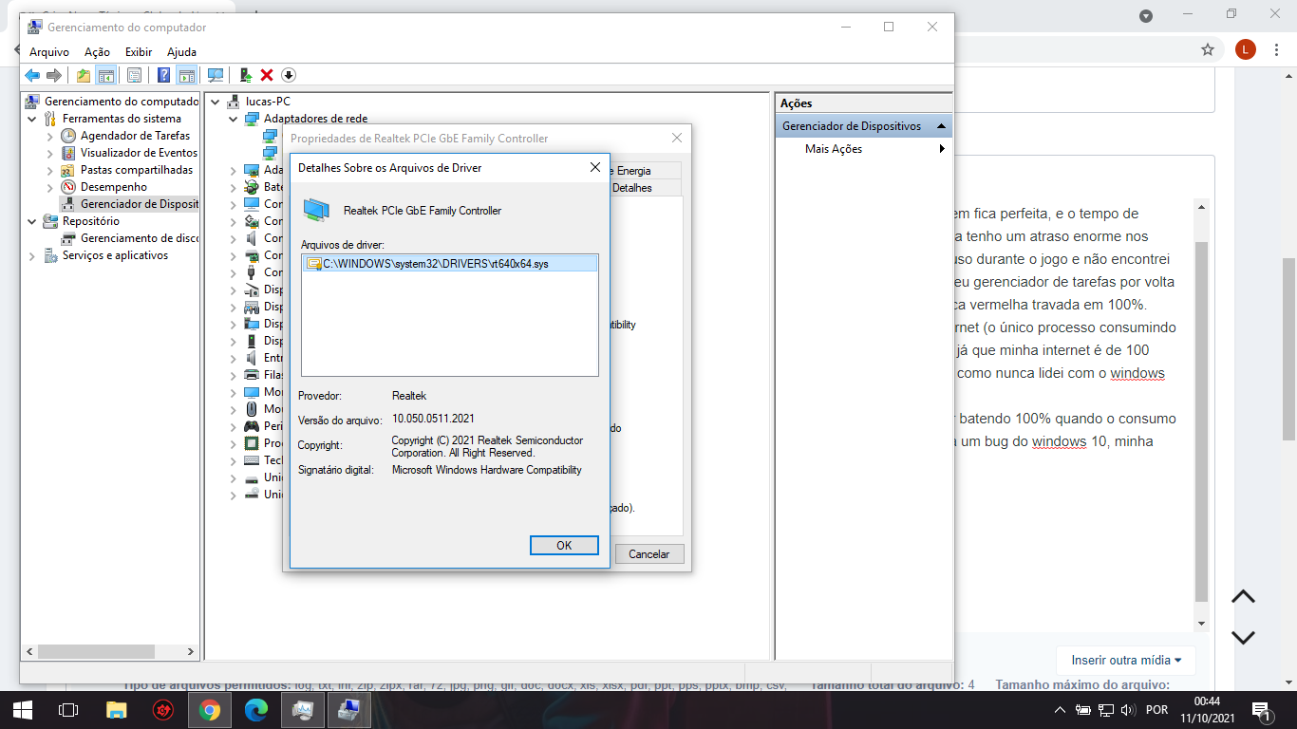Open the notification center icon
Image resolution: width=1297 pixels, height=729 pixels.
tap(1262, 709)
